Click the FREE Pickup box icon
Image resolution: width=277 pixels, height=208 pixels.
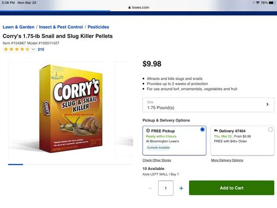tap(148, 131)
